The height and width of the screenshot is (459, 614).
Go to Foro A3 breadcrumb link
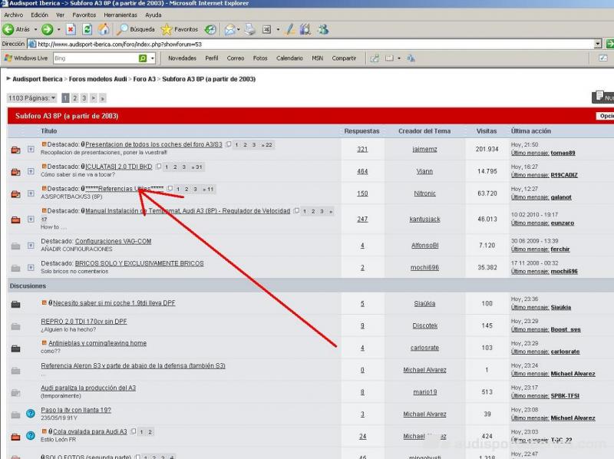coord(144,79)
